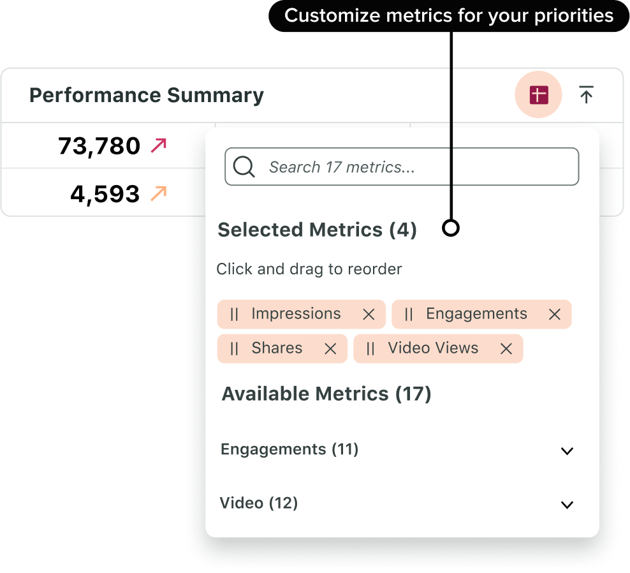Select the search magnifier icon

244,167
